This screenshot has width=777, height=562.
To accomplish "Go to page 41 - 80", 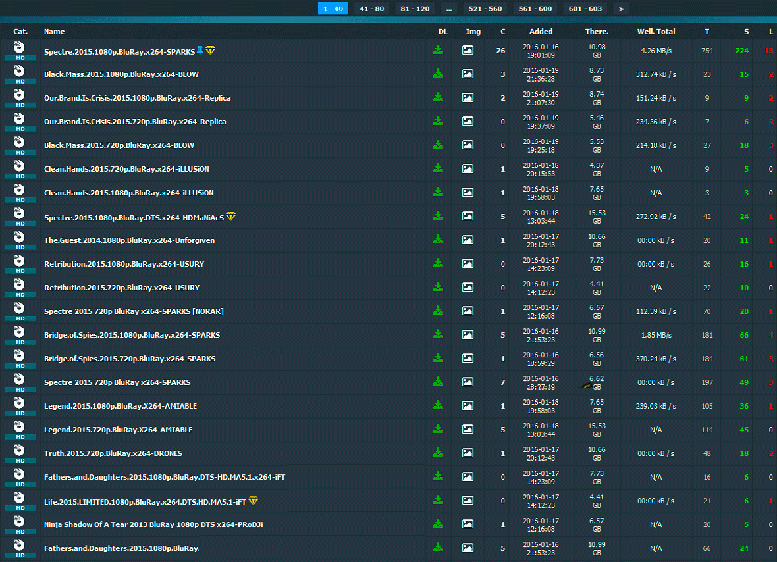I will coord(371,9).
